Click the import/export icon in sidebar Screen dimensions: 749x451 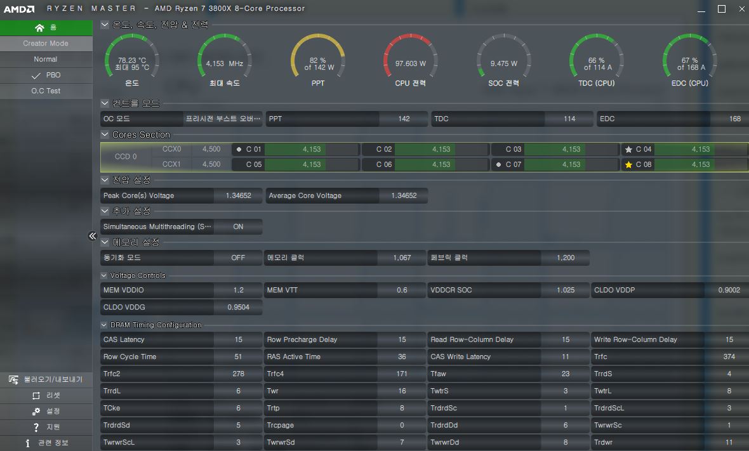click(x=13, y=379)
